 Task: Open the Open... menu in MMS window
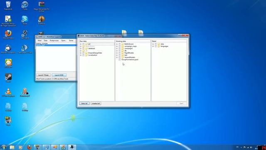point(64,41)
